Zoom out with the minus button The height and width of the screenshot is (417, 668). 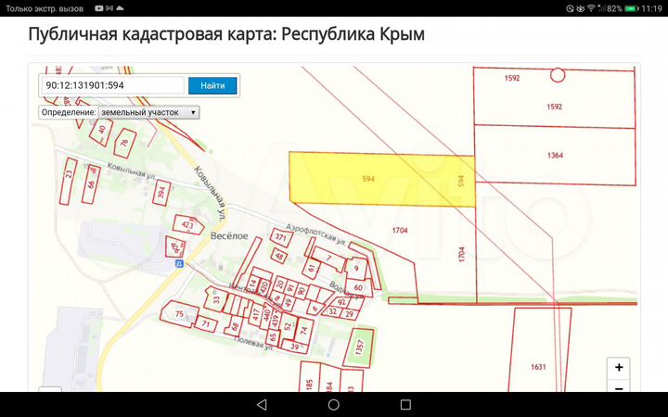tap(619, 387)
